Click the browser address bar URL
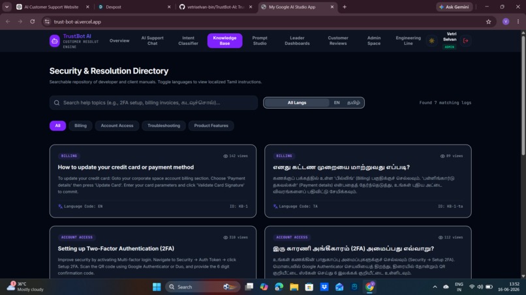Screen dimensions: 526x295 click(78, 21)
